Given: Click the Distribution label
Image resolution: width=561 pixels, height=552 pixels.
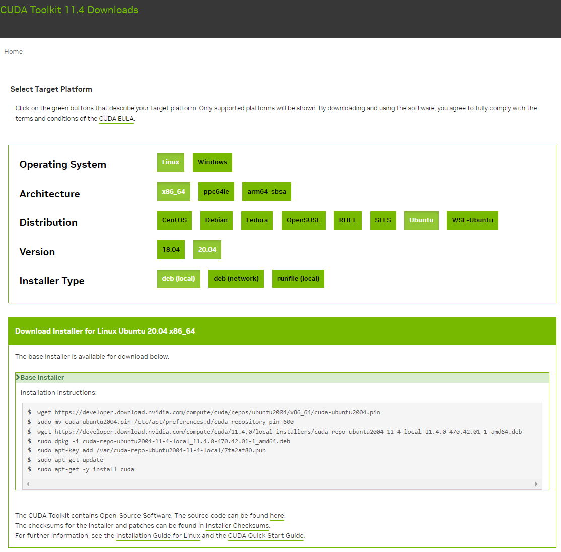Looking at the screenshot, I should click(48, 222).
